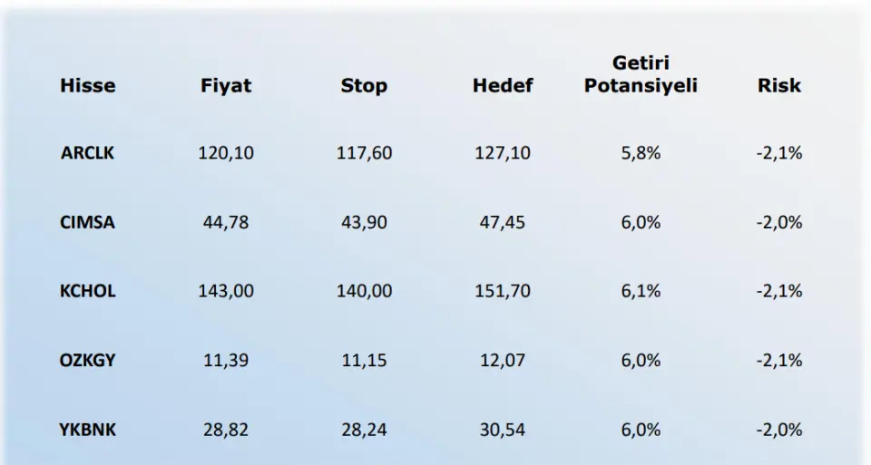871x465 pixels.
Task: Select the CIMSA stock name
Action: [87, 222]
